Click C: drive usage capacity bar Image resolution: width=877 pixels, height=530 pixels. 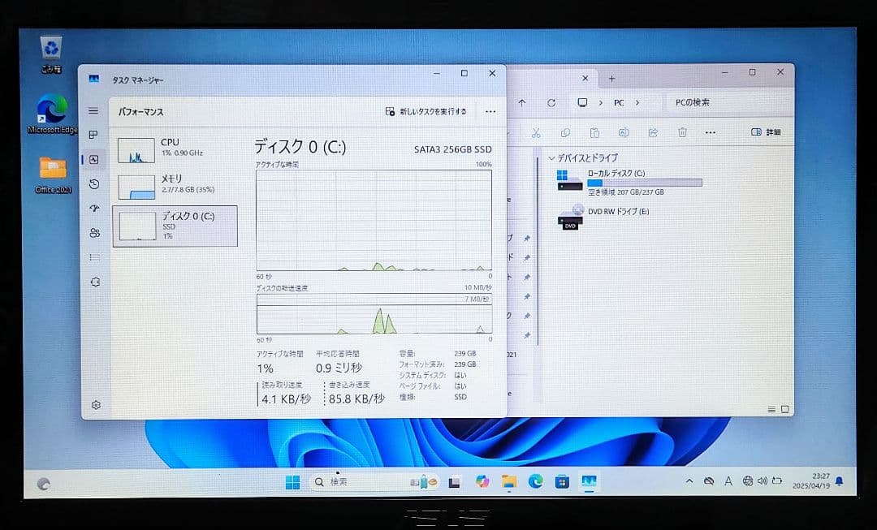tap(645, 183)
